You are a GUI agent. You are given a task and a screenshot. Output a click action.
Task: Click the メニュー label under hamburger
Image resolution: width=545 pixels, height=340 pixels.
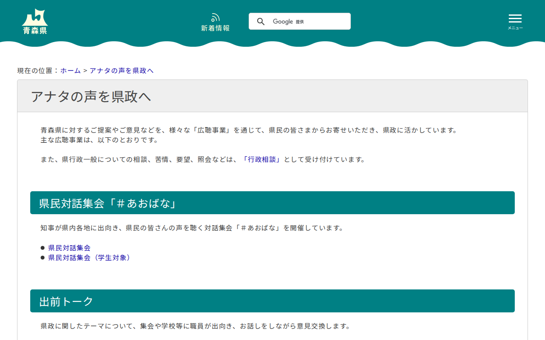point(515,28)
